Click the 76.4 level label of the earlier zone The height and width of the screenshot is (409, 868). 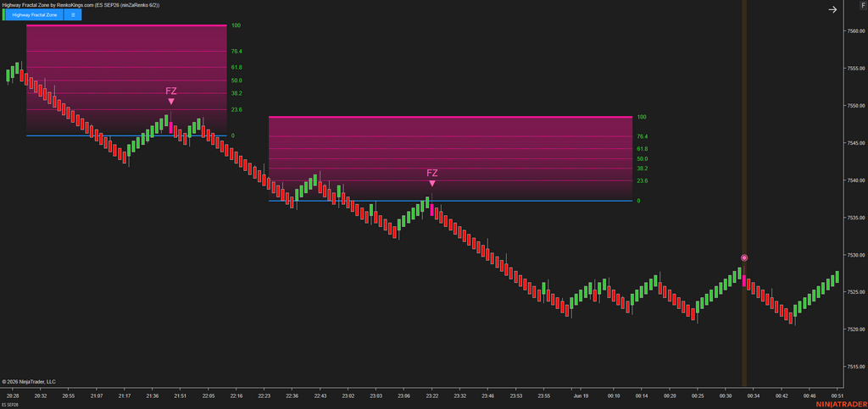click(236, 52)
